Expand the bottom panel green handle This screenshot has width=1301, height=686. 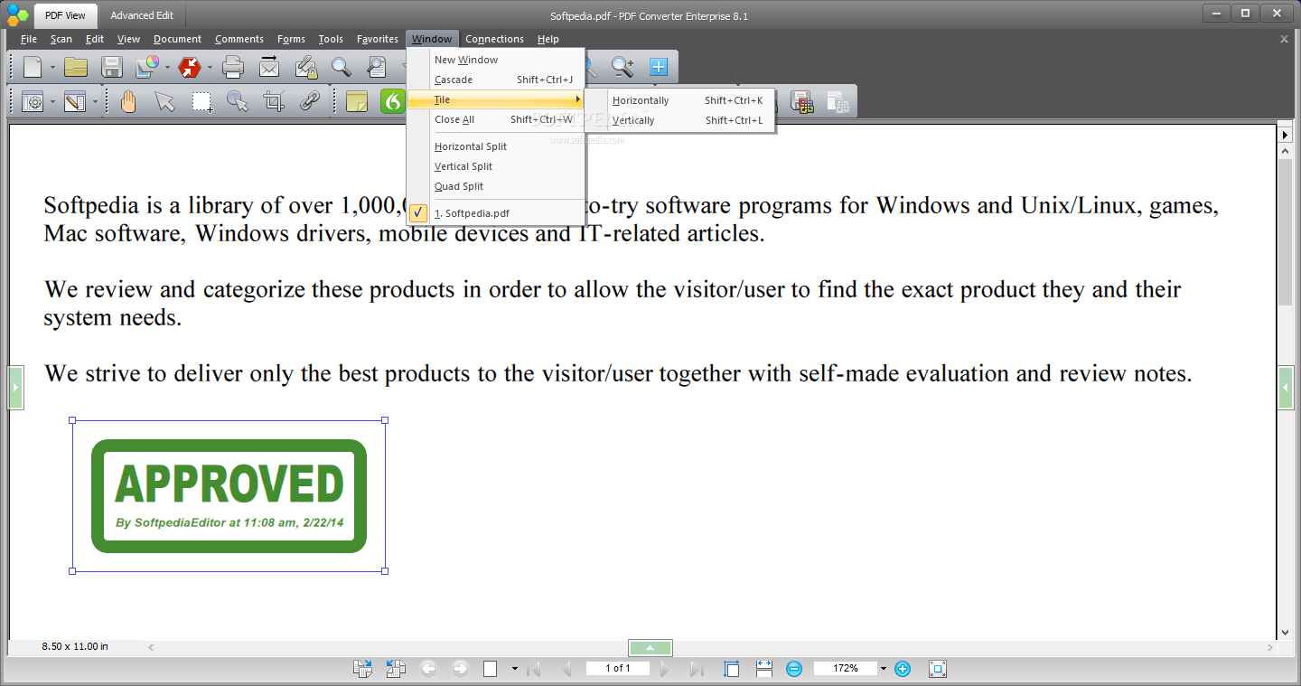tap(650, 647)
